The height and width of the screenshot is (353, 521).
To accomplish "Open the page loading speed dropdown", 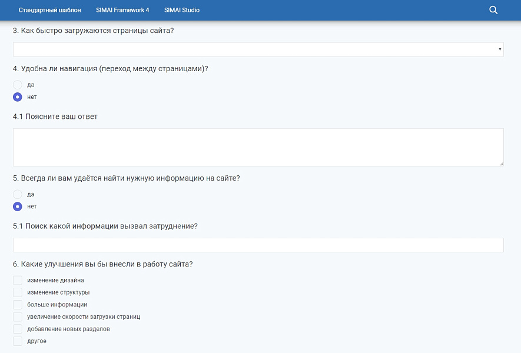I will [258, 49].
